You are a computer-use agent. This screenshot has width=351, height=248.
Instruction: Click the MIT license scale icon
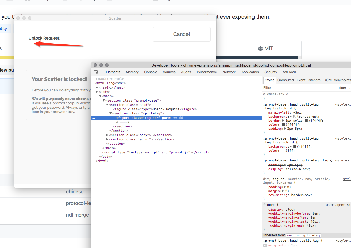(260, 48)
